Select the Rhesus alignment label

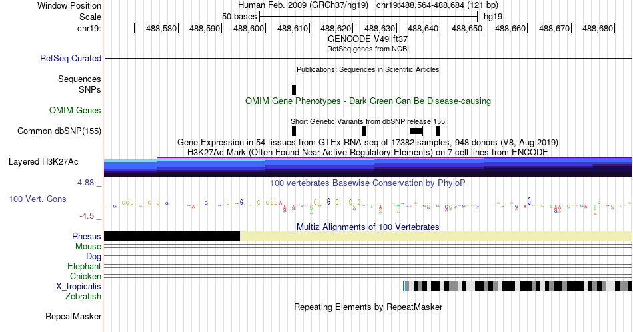click(87, 236)
